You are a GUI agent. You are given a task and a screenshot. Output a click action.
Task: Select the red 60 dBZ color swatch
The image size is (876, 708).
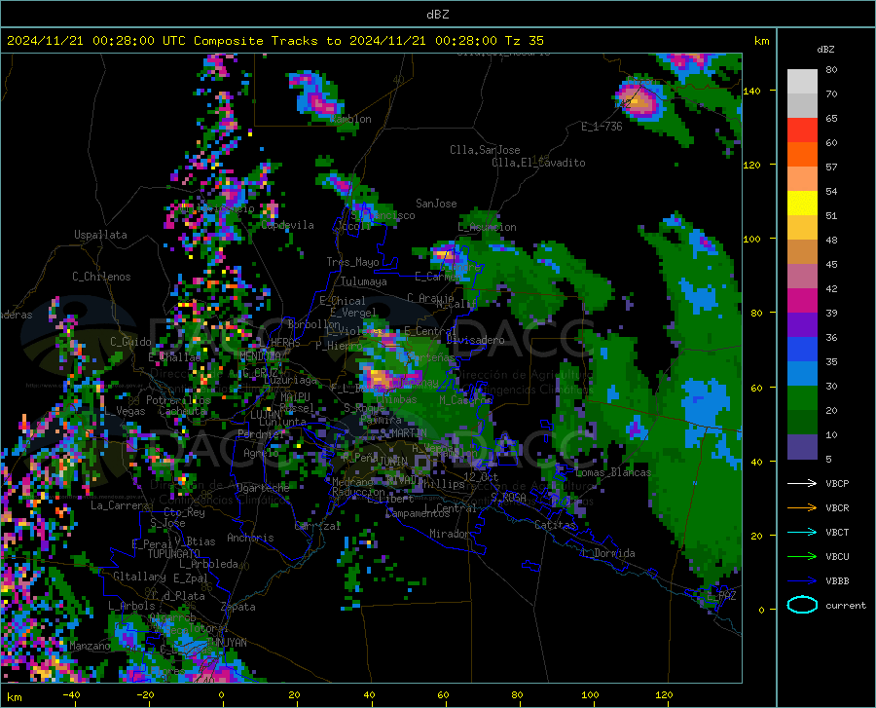click(802, 130)
